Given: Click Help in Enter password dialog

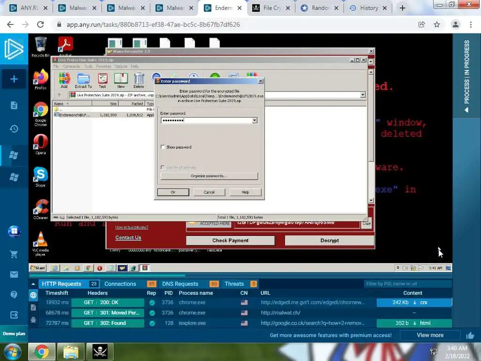Looking at the screenshot, I should tap(245, 192).
